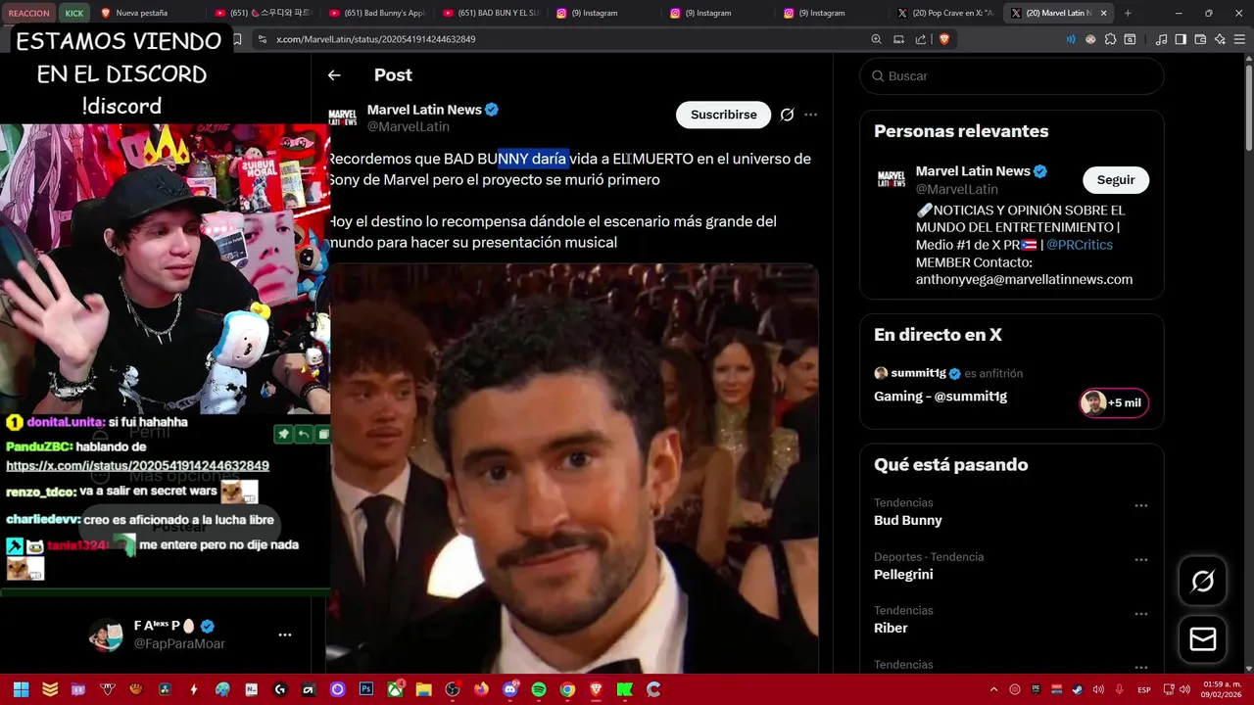This screenshot has width=1254, height=705.
Task: Open the Marvel Latin News author name
Action: click(424, 110)
